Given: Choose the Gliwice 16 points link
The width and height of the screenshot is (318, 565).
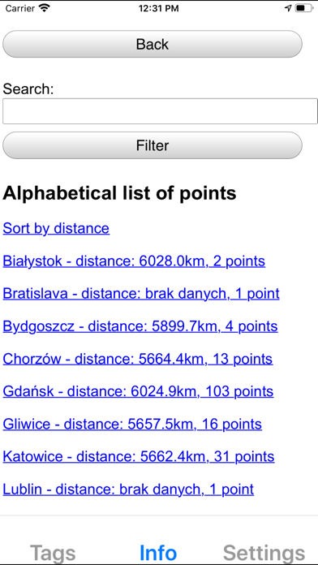Looking at the screenshot, I should click(x=132, y=424).
